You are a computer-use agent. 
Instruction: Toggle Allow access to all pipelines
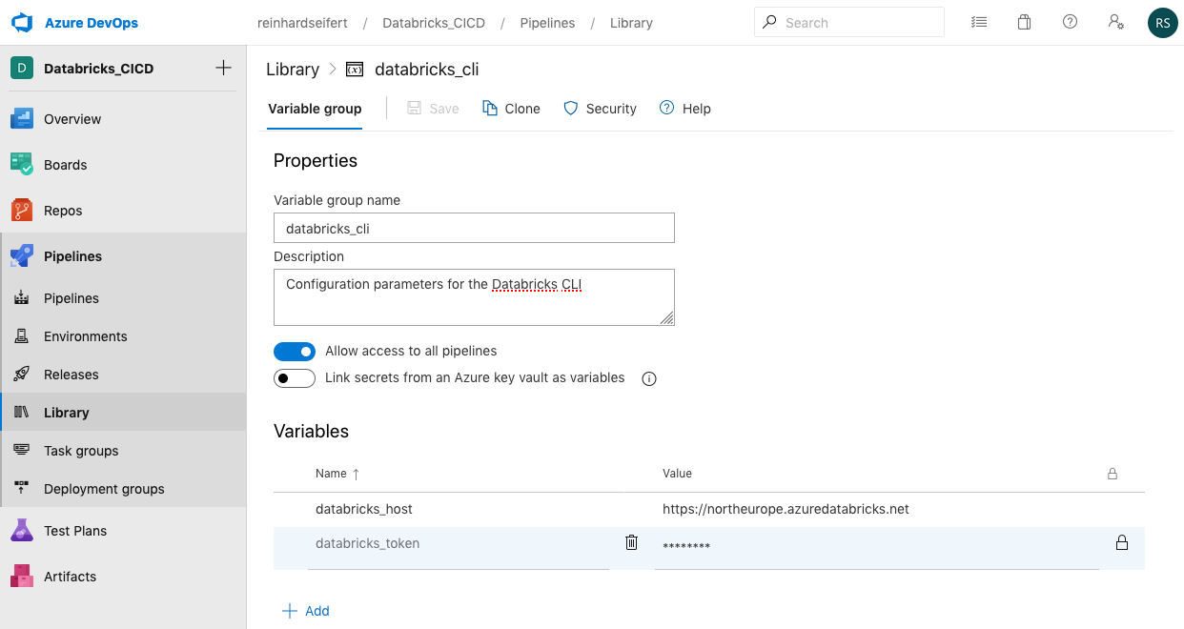[x=295, y=351]
